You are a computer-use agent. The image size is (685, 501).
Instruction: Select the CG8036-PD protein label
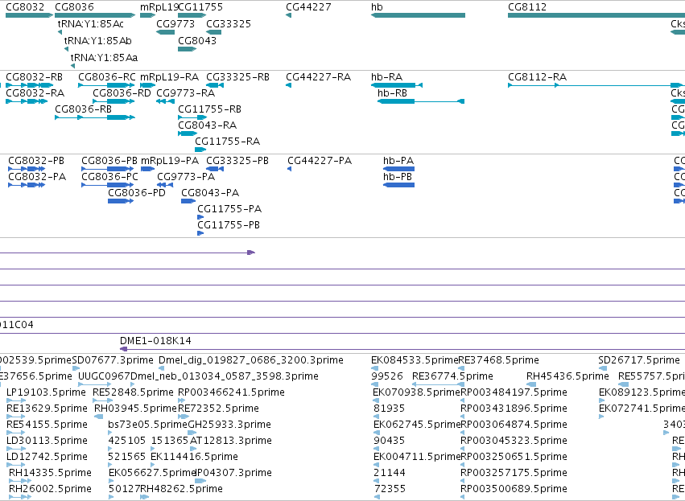[137, 193]
